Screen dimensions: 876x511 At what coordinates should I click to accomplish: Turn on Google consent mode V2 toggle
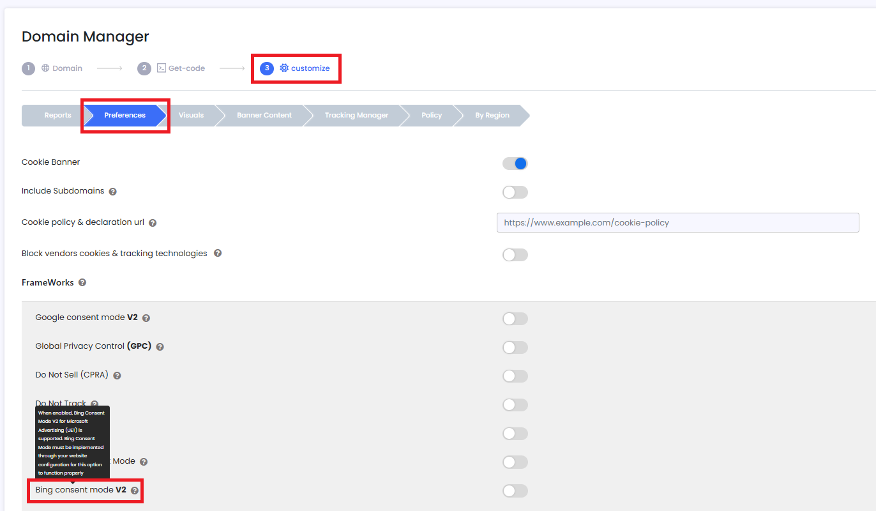(515, 319)
